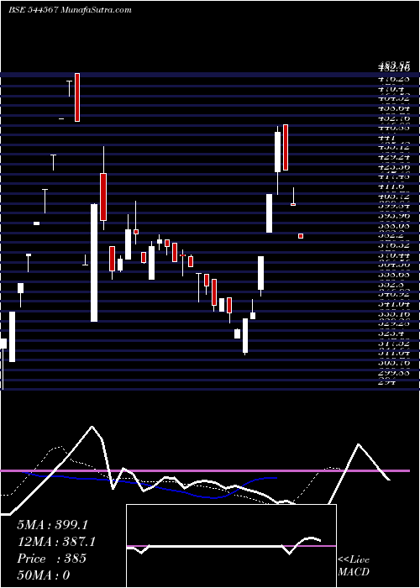
Task: Open the <<Live MACD label
Action: coord(354,566)
